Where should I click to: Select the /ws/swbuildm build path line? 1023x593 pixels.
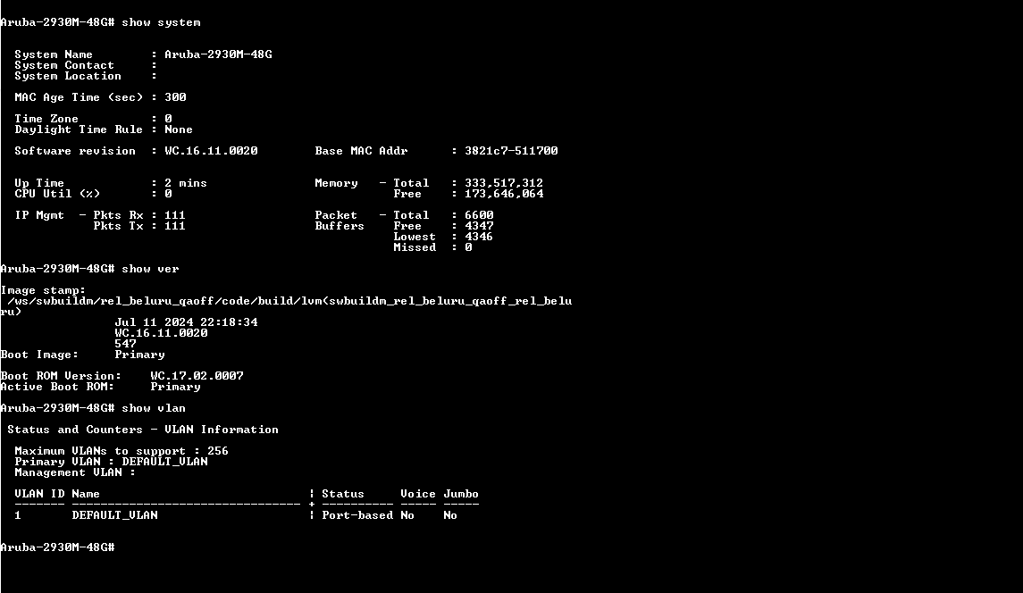(x=289, y=301)
